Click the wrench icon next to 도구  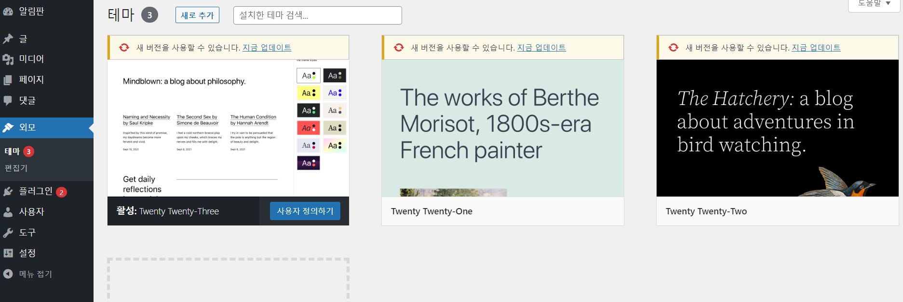[x=8, y=233]
